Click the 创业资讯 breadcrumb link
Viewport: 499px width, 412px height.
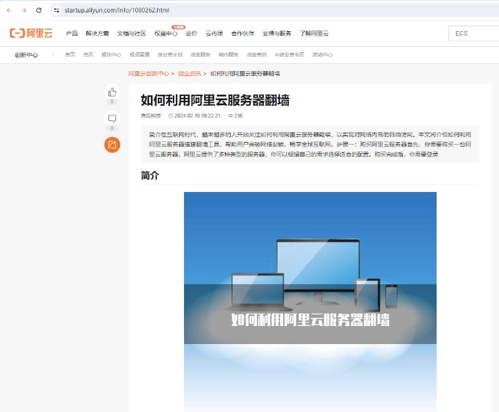tap(190, 74)
